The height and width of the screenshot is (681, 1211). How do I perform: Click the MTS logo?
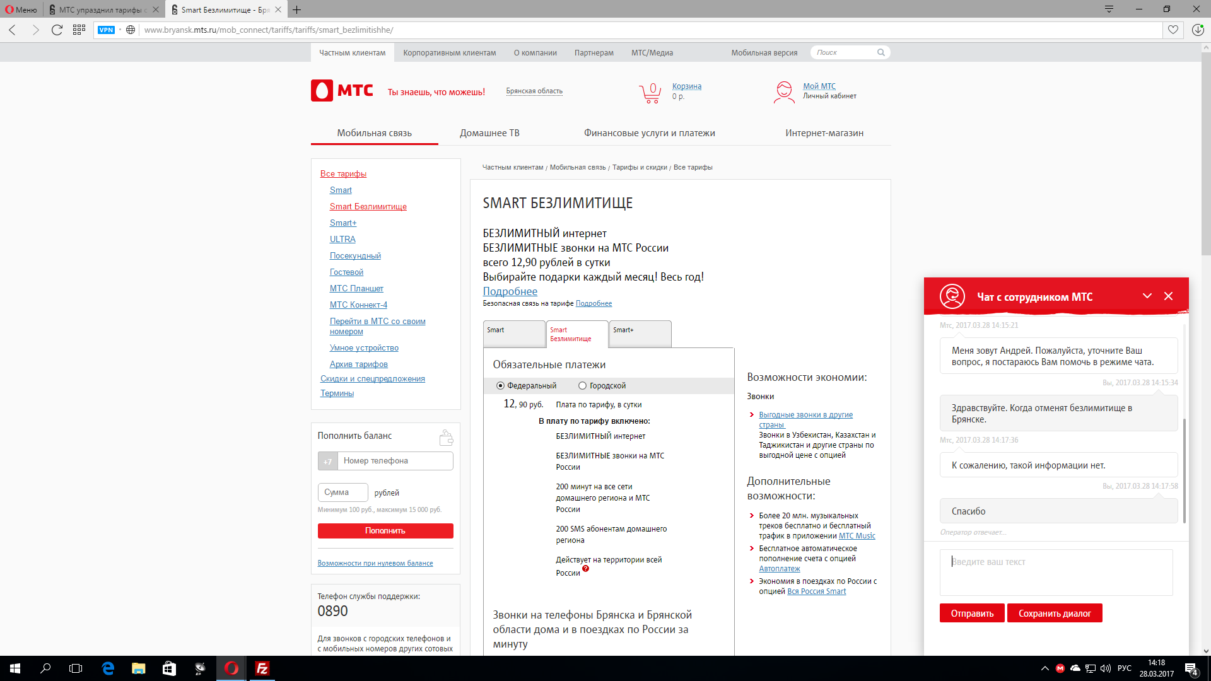tap(342, 91)
